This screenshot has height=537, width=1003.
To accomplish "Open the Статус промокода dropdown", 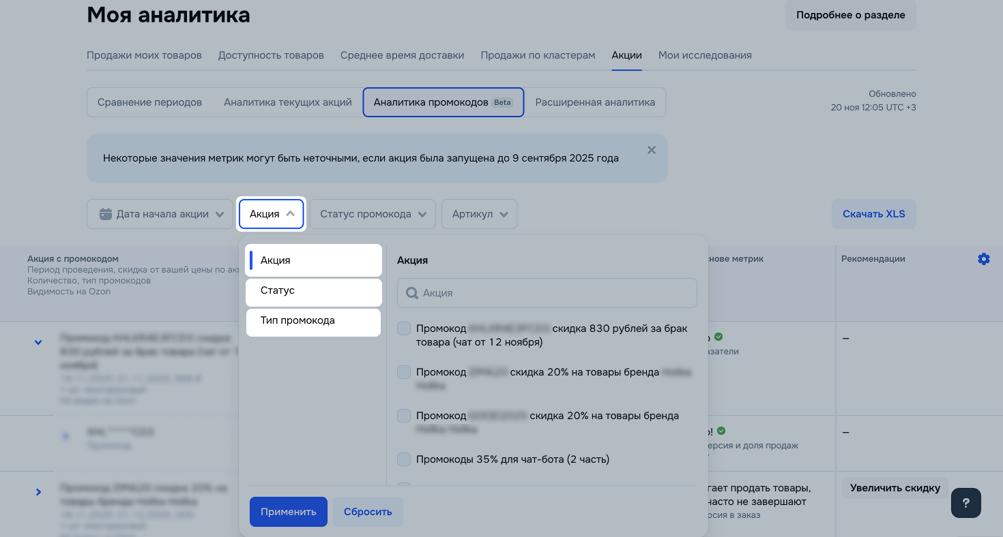I will [x=373, y=214].
